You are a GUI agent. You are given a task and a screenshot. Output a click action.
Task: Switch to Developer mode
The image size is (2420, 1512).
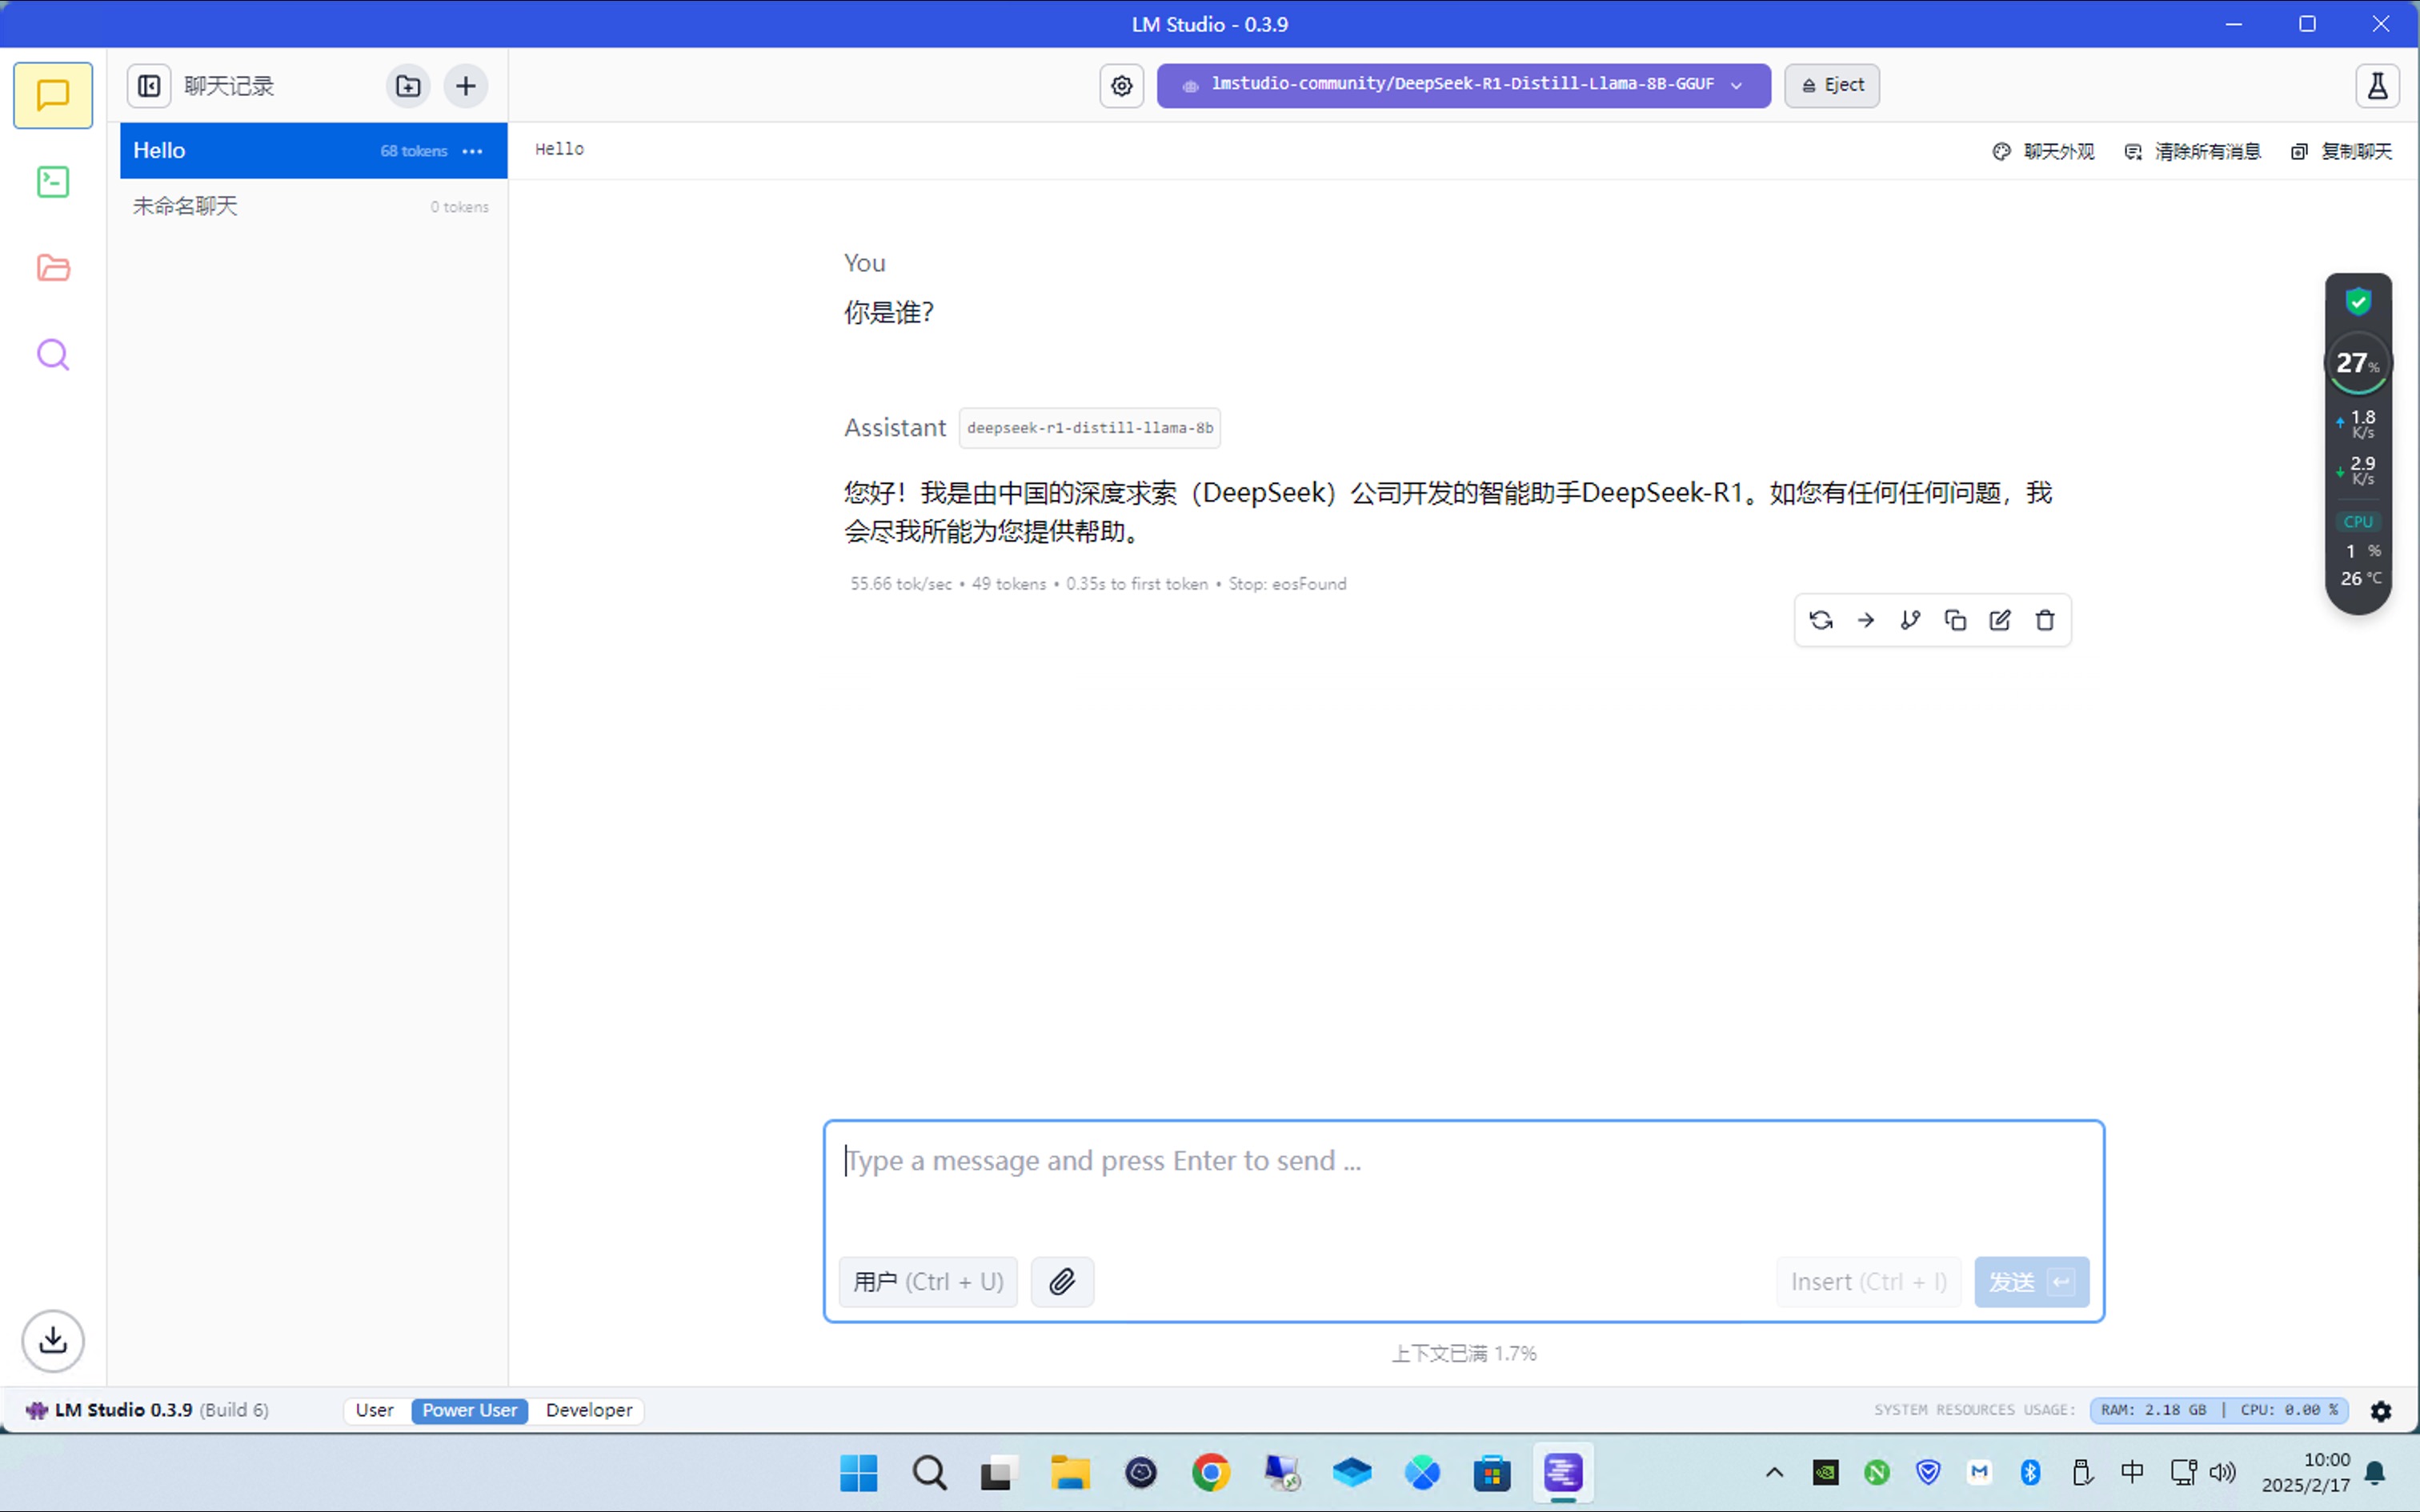(589, 1410)
